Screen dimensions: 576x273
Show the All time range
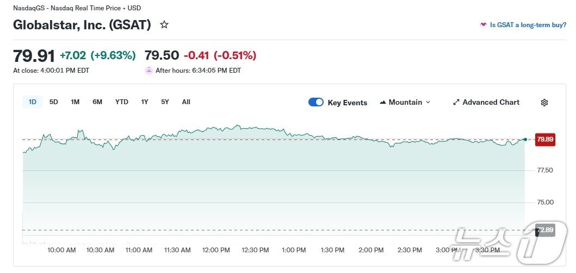coord(186,102)
